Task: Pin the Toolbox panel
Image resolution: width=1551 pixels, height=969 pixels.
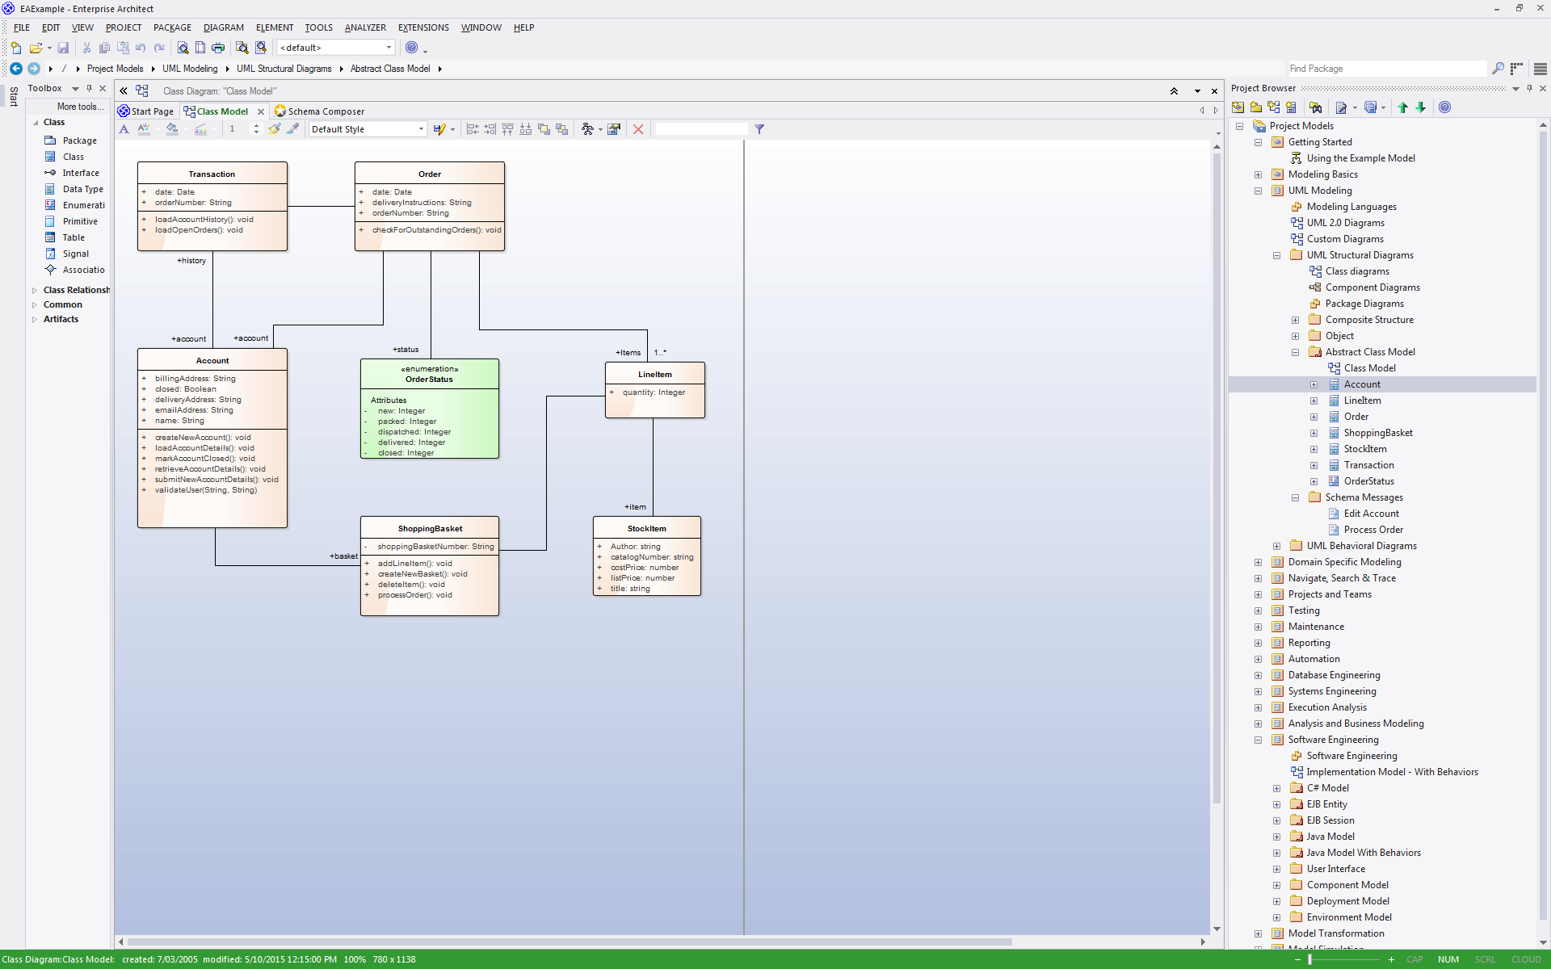Action: point(89,88)
